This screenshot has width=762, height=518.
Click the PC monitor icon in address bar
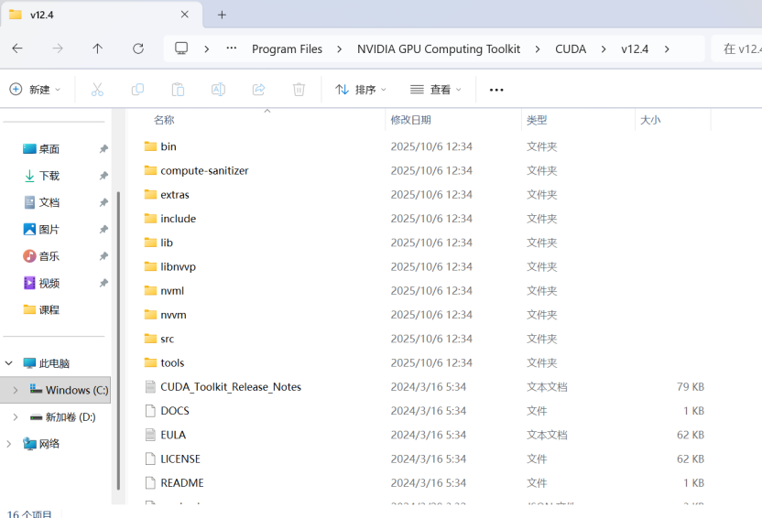point(181,49)
